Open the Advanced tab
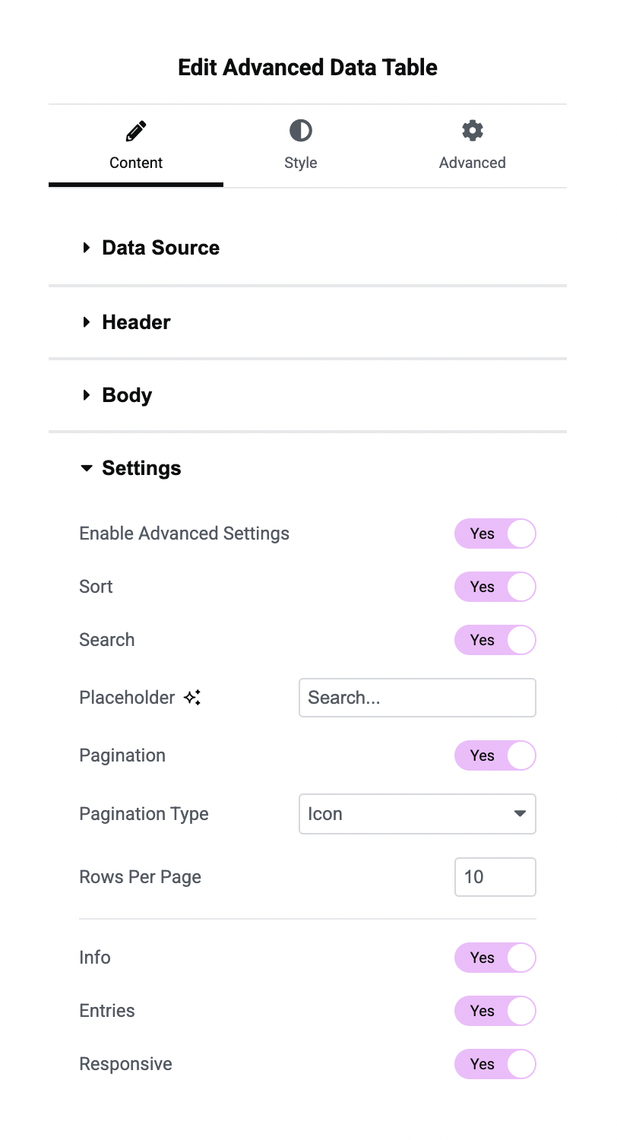 click(472, 163)
